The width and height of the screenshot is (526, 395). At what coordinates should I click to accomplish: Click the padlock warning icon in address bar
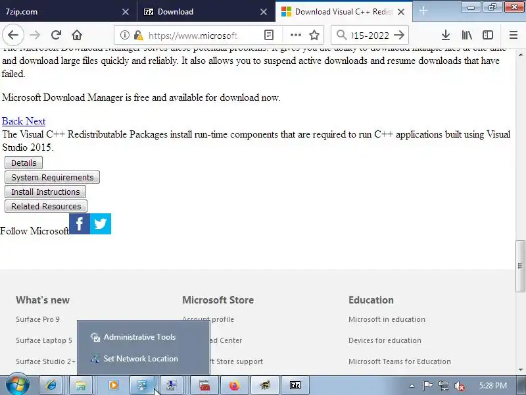138,35
